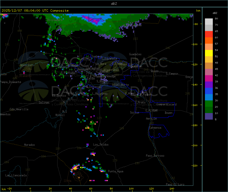
Task: Click the Nihuil label
Action: tap(60, 115)
